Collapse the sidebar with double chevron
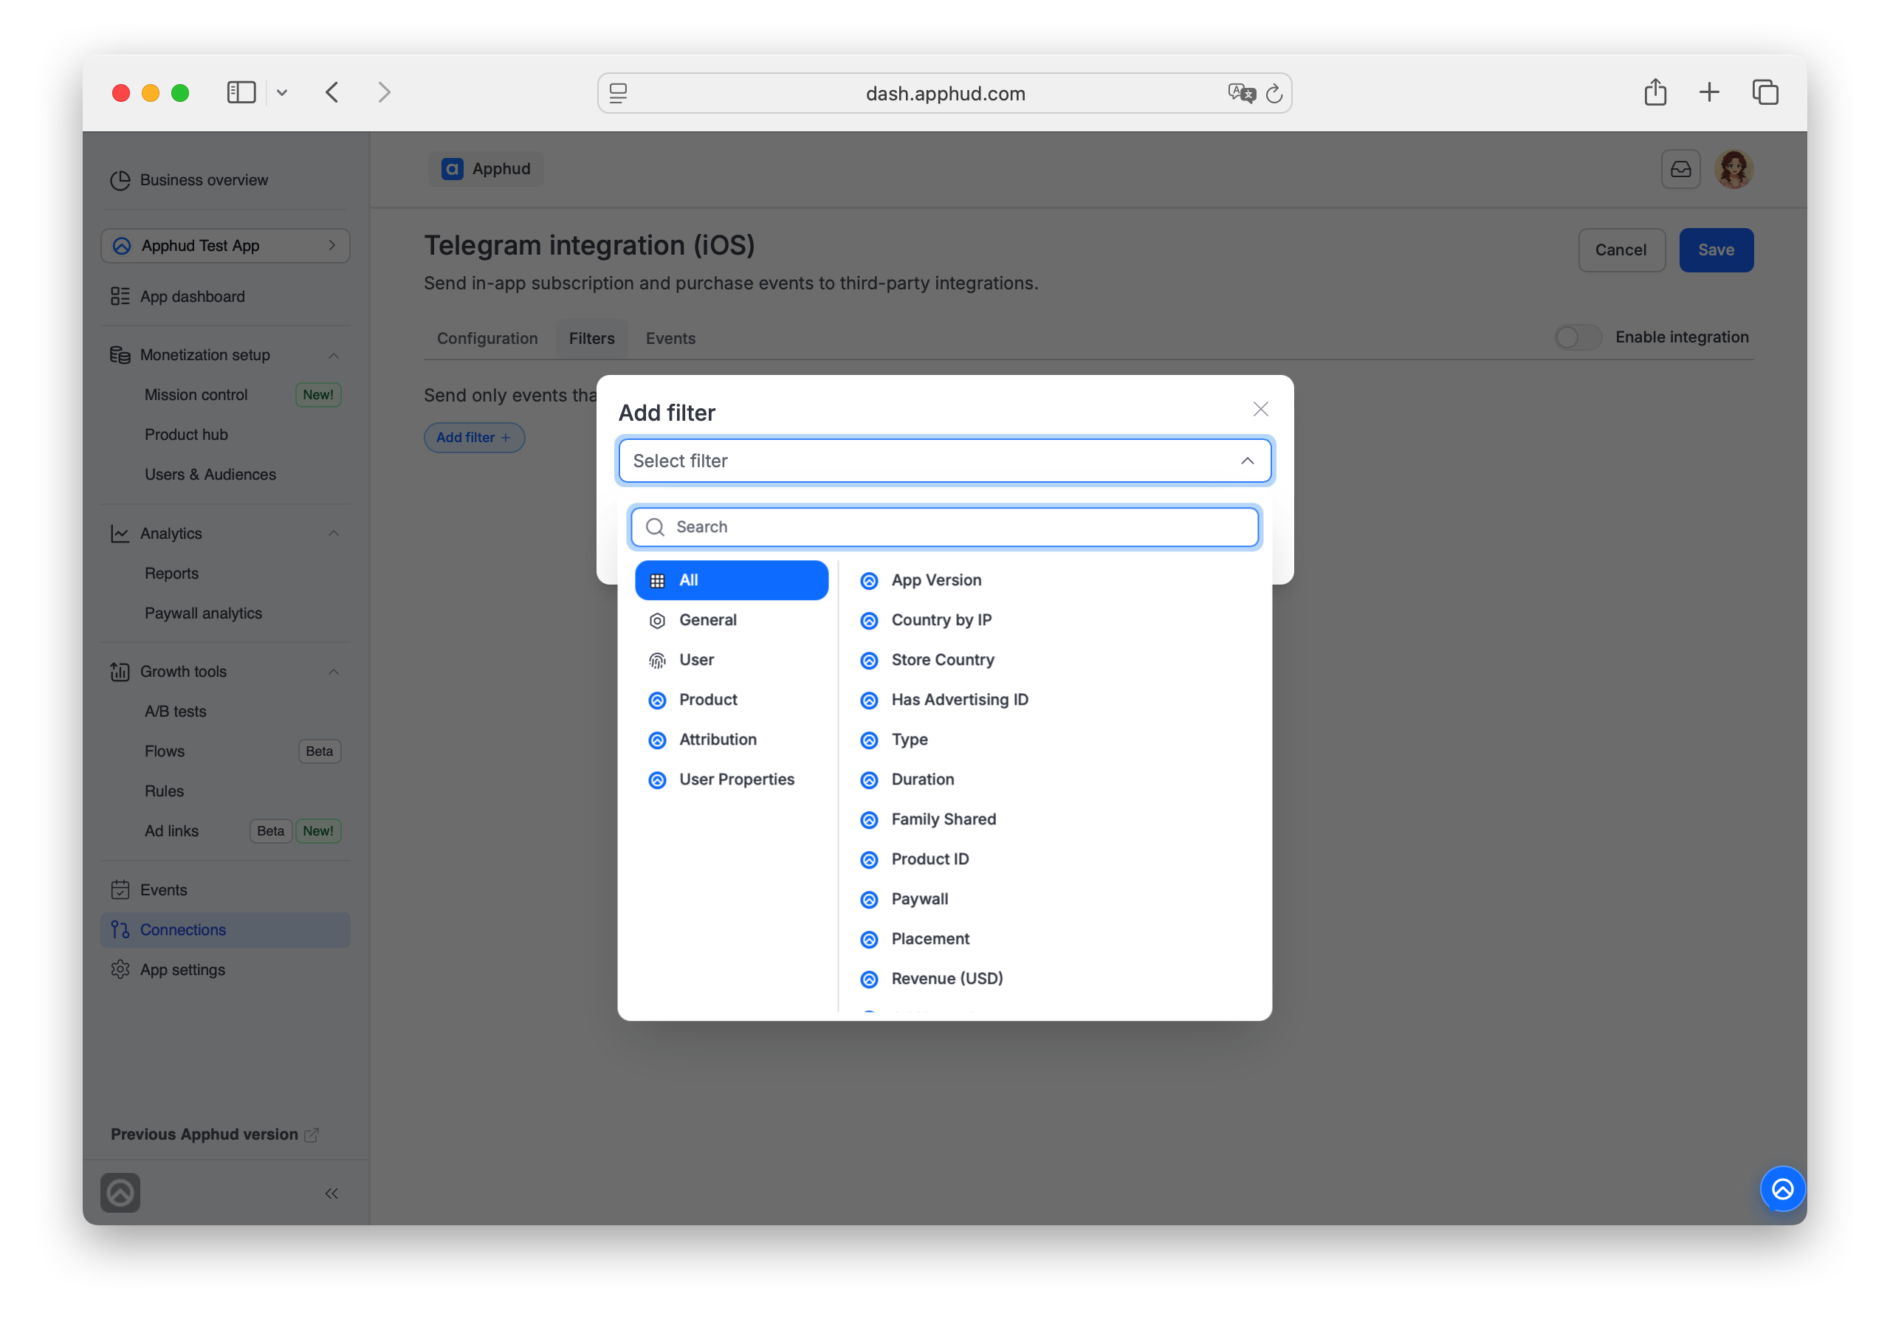This screenshot has height=1336, width=1890. (331, 1194)
